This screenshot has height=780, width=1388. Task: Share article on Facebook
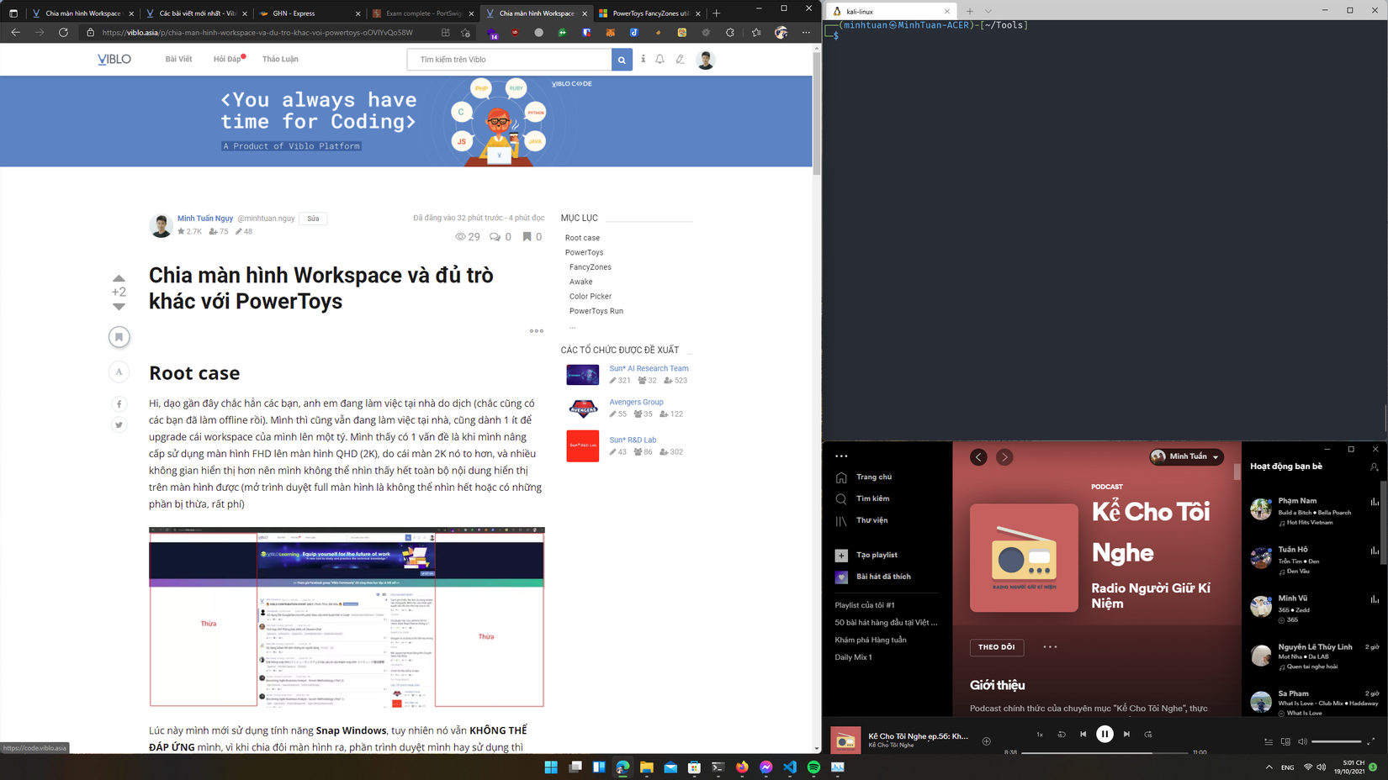[x=119, y=404]
